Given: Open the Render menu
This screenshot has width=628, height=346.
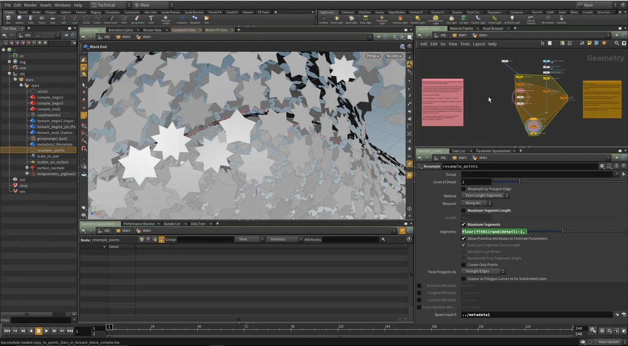Looking at the screenshot, I should (x=30, y=5).
